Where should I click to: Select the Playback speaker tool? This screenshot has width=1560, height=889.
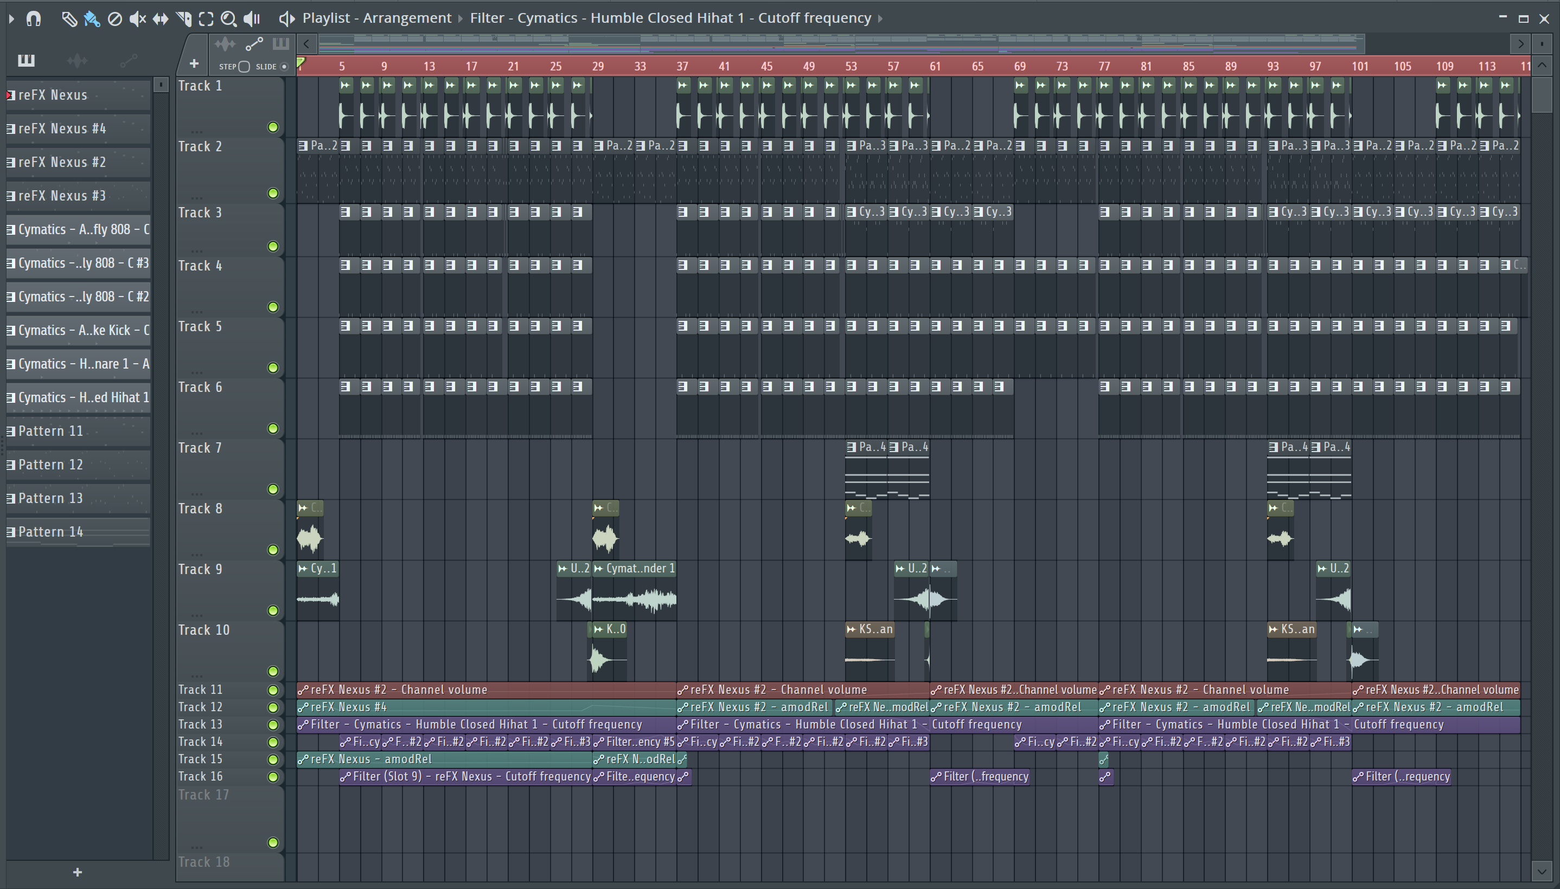[252, 19]
